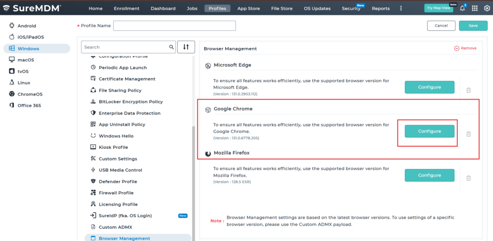Image resolution: width=493 pixels, height=241 pixels.
Task: Select Browser Management in the payload list
Action: [138, 238]
